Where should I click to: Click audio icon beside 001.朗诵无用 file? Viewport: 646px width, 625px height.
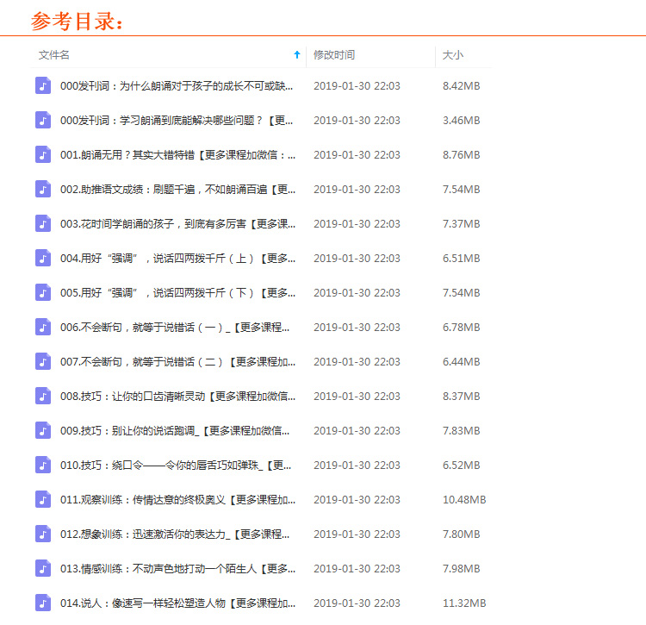coord(43,154)
